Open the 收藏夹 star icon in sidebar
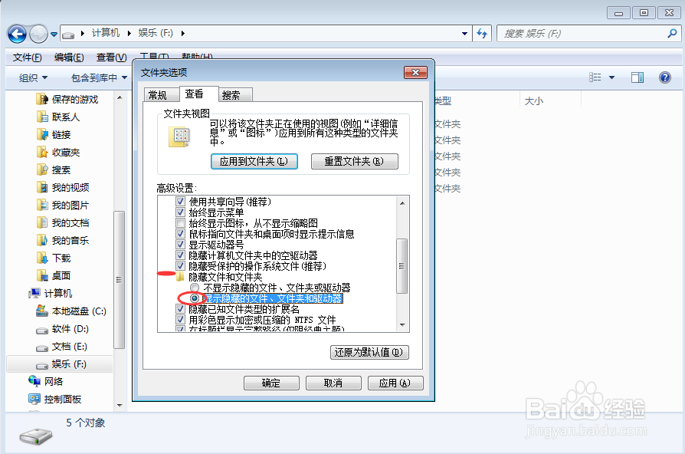This screenshot has width=685, height=454. point(46,152)
